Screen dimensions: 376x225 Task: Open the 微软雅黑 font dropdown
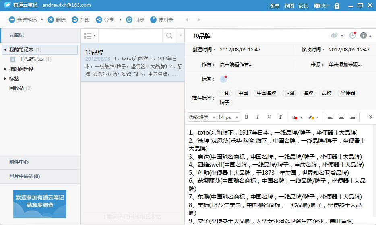click(202, 117)
